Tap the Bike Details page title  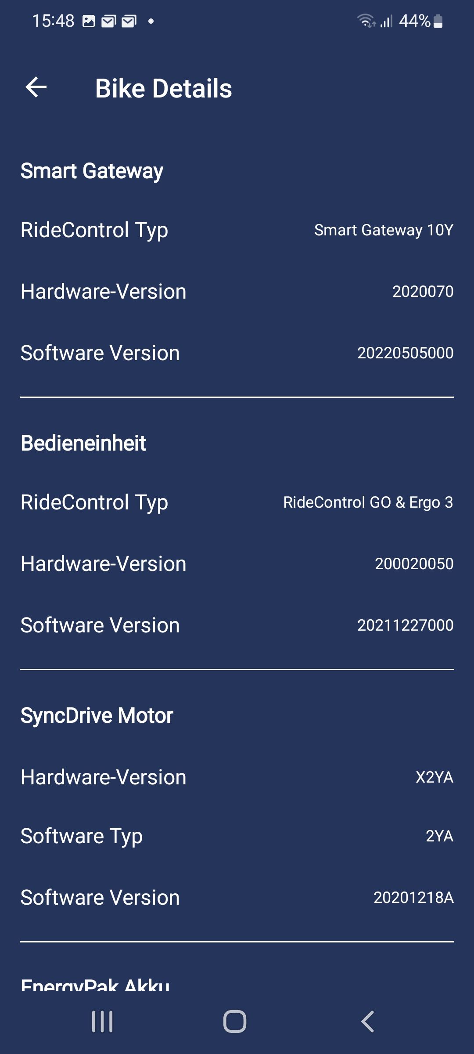(x=163, y=88)
